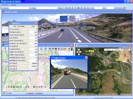Viewport: 133px width, 99px height.
Task: Click the X stop button in toolbar
Action: click(x=85, y=8)
